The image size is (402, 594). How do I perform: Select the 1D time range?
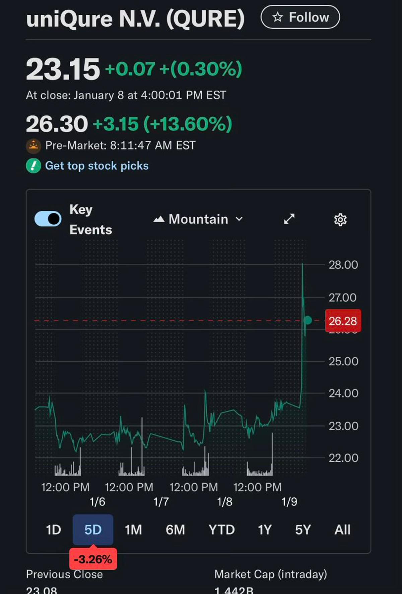(x=54, y=530)
